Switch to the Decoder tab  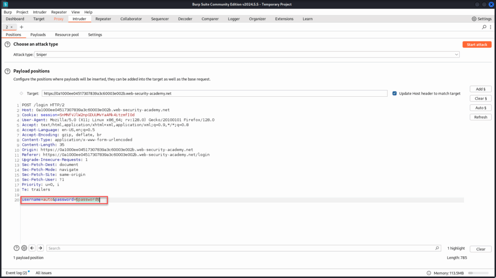point(185,19)
